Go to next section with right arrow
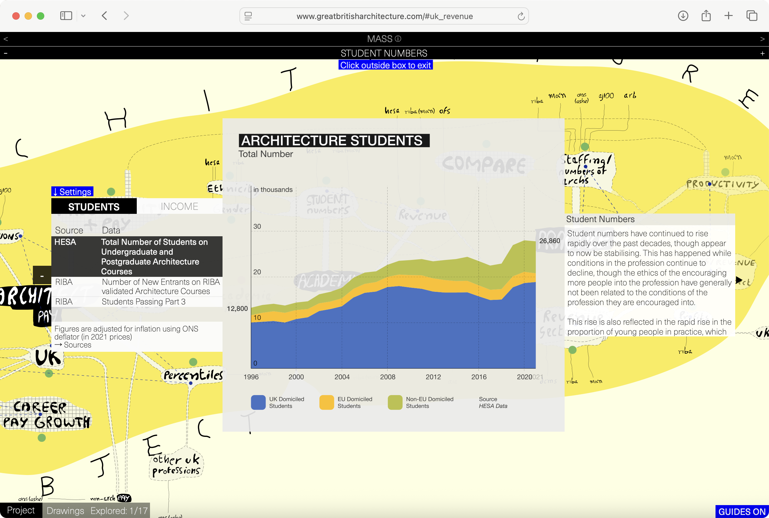The width and height of the screenshot is (769, 518). (x=762, y=39)
